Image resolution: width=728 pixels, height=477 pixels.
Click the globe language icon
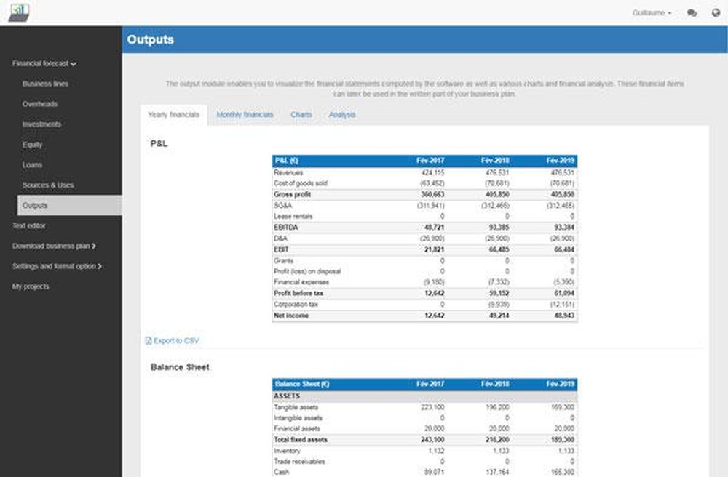[x=716, y=13]
